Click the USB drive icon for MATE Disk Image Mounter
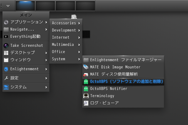The height and width of the screenshot is (125, 188). click(86, 67)
